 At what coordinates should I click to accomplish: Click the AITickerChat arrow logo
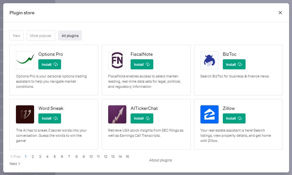tap(117, 114)
